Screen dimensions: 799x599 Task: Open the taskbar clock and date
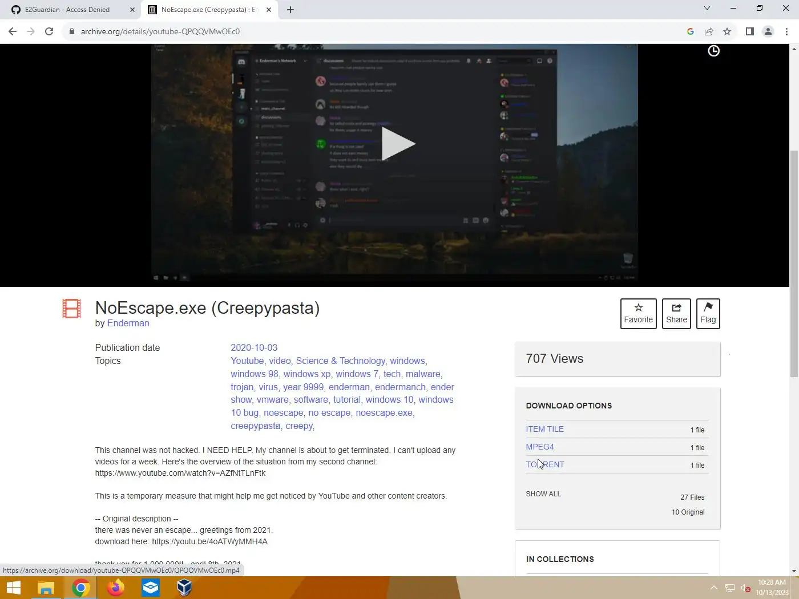coord(772,588)
